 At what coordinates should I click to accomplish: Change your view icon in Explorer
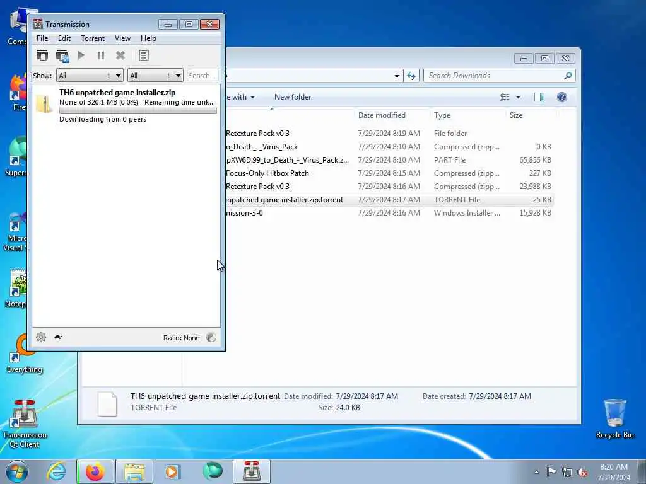pos(505,97)
